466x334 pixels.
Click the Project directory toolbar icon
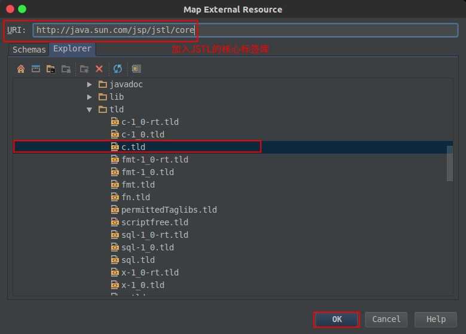point(51,69)
